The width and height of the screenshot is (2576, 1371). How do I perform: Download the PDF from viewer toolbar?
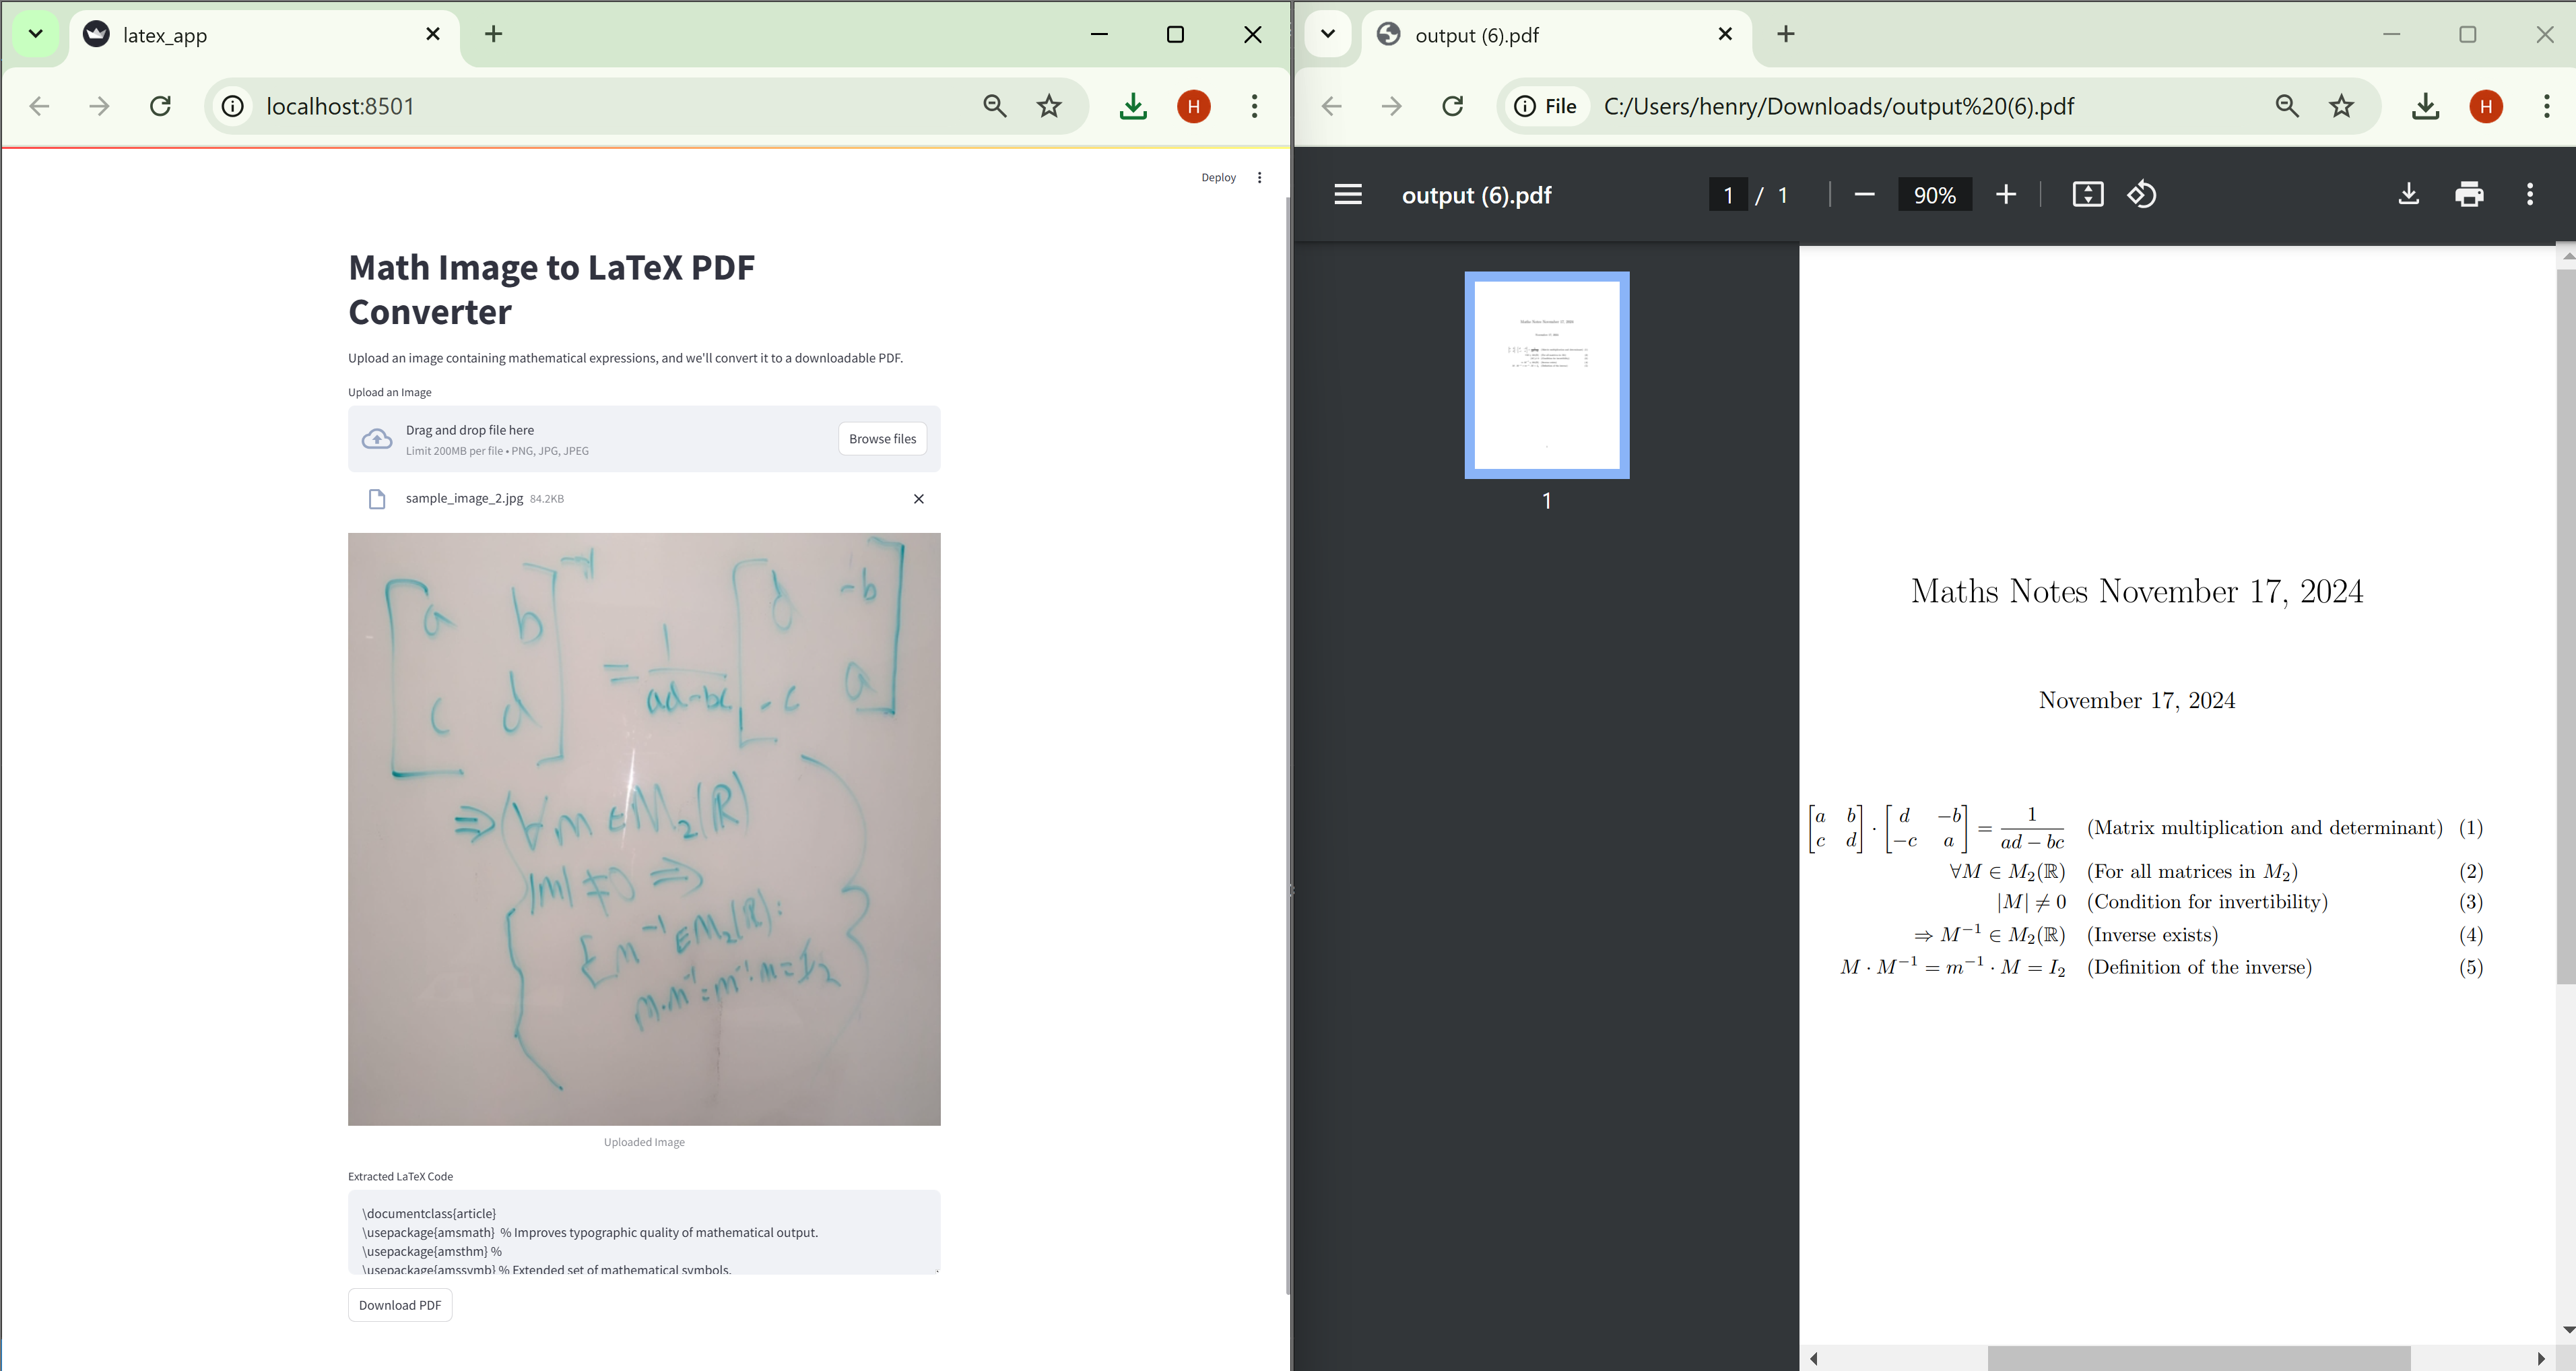(2408, 194)
